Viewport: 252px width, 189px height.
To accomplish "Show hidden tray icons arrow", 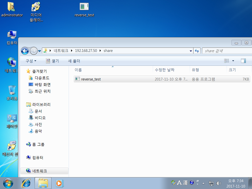I will pos(204,183).
